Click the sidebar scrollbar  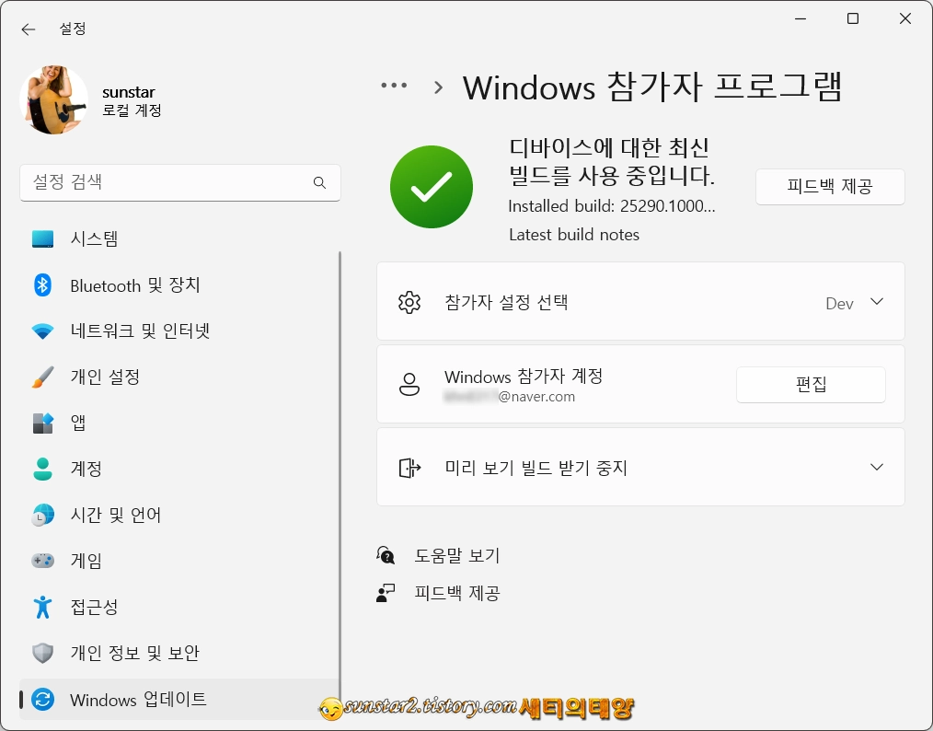[x=340, y=460]
